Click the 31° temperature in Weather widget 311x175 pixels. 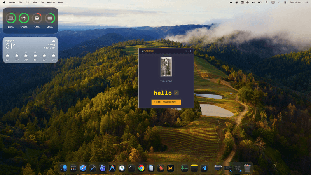10,46
